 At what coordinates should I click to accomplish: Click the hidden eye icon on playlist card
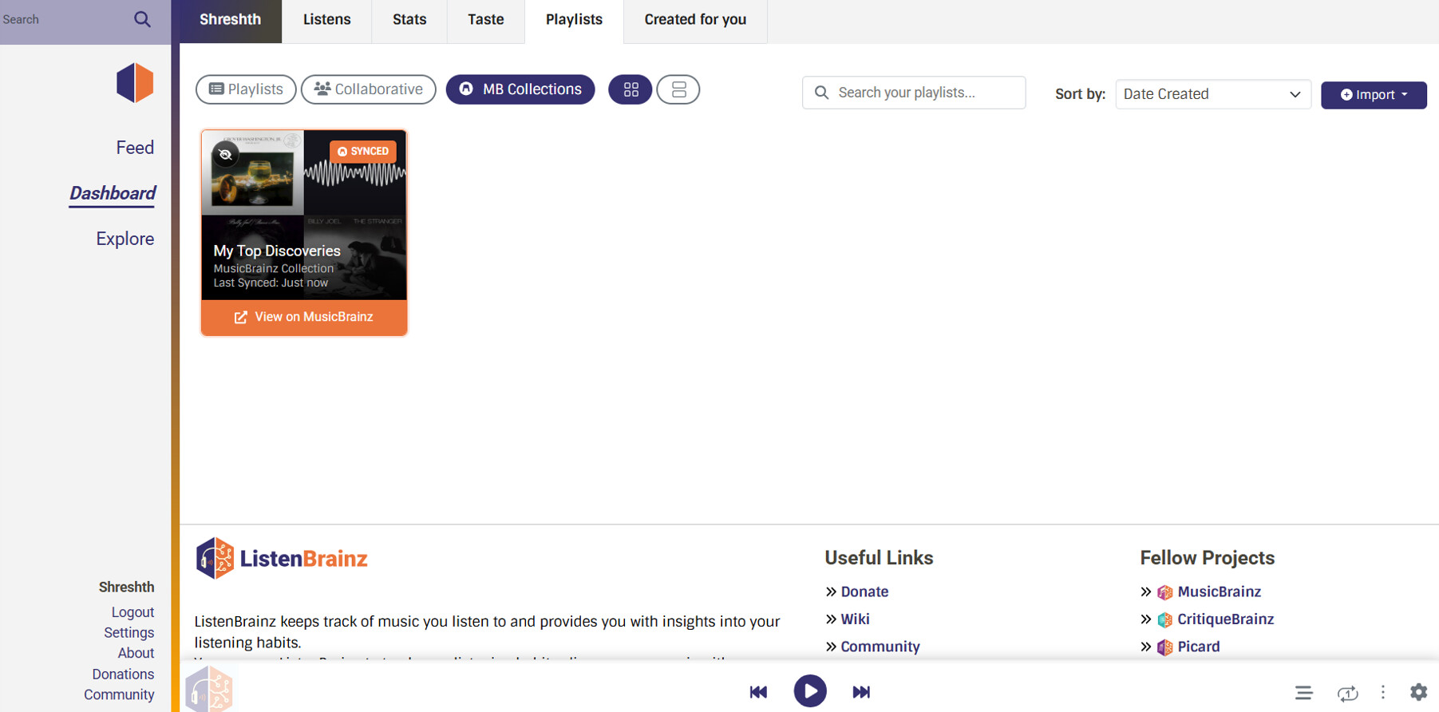coord(226,155)
